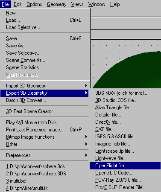This screenshot has height=192, width=161.
Task: Select Print Last Rendered Image...
Action: [x=45, y=130]
